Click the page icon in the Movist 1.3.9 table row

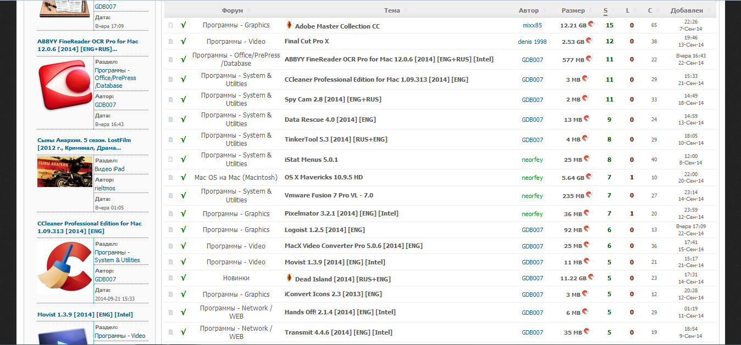tap(170, 262)
